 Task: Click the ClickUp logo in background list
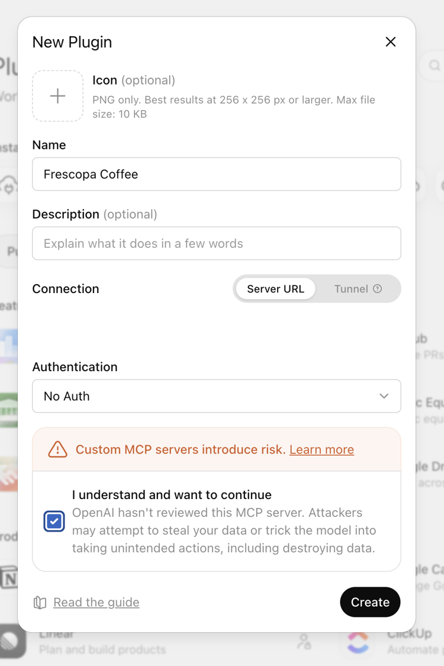click(x=358, y=642)
